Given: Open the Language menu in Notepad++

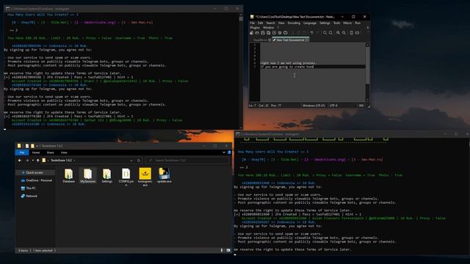Looking at the screenshot, I should pyautogui.click(x=310, y=23).
